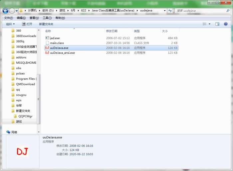Image resolution: width=233 pixels, height=171 pixels.
Task: Click the 484 KB size cell
Action: pos(172,38)
